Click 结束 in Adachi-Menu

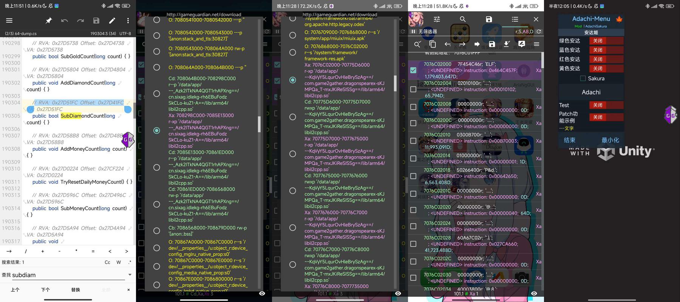tap(570, 140)
